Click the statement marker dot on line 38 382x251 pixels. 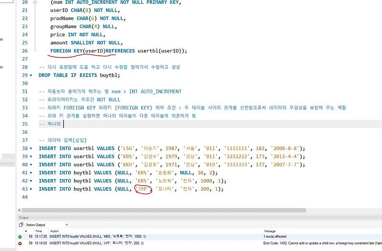tap(31, 148)
